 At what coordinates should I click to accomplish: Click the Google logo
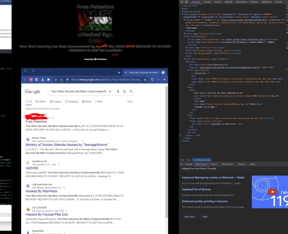point(33,92)
